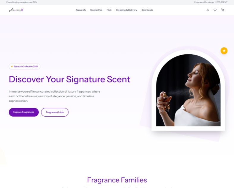Click the Fragrance Families heading
Image resolution: width=234 pixels, height=188 pixels.
pos(117,180)
